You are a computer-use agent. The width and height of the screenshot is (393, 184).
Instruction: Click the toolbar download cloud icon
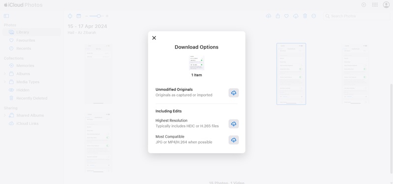point(296,16)
